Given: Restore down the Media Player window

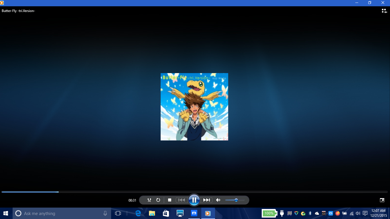Looking at the screenshot, I should (x=370, y=3).
